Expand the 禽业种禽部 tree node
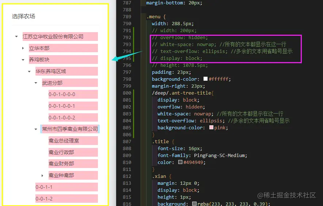 click(42, 176)
